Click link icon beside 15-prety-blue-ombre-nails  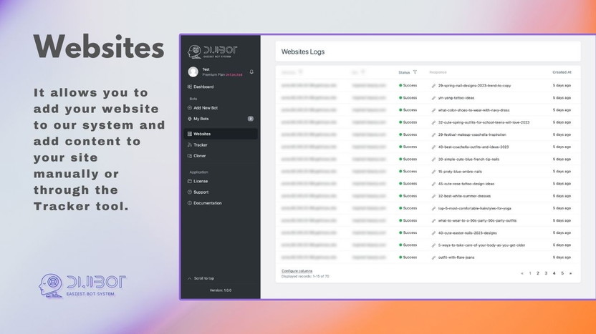(x=433, y=171)
